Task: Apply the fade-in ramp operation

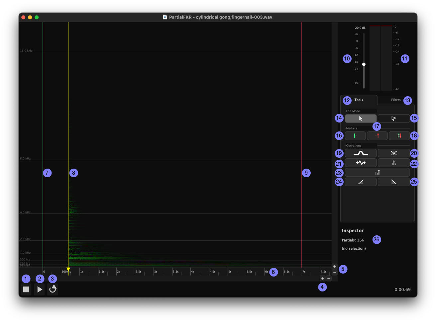Action: click(361, 182)
